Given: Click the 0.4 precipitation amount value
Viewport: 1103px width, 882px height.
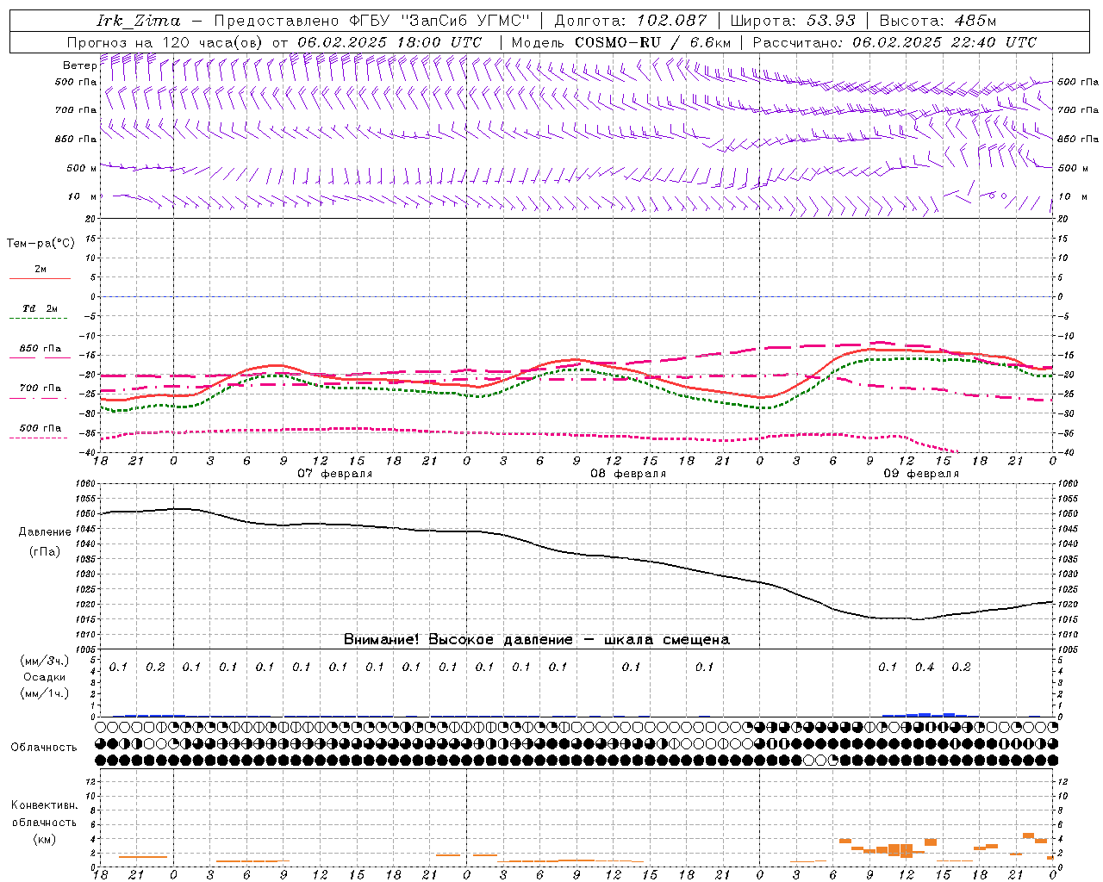Looking at the screenshot, I should click(x=925, y=667).
